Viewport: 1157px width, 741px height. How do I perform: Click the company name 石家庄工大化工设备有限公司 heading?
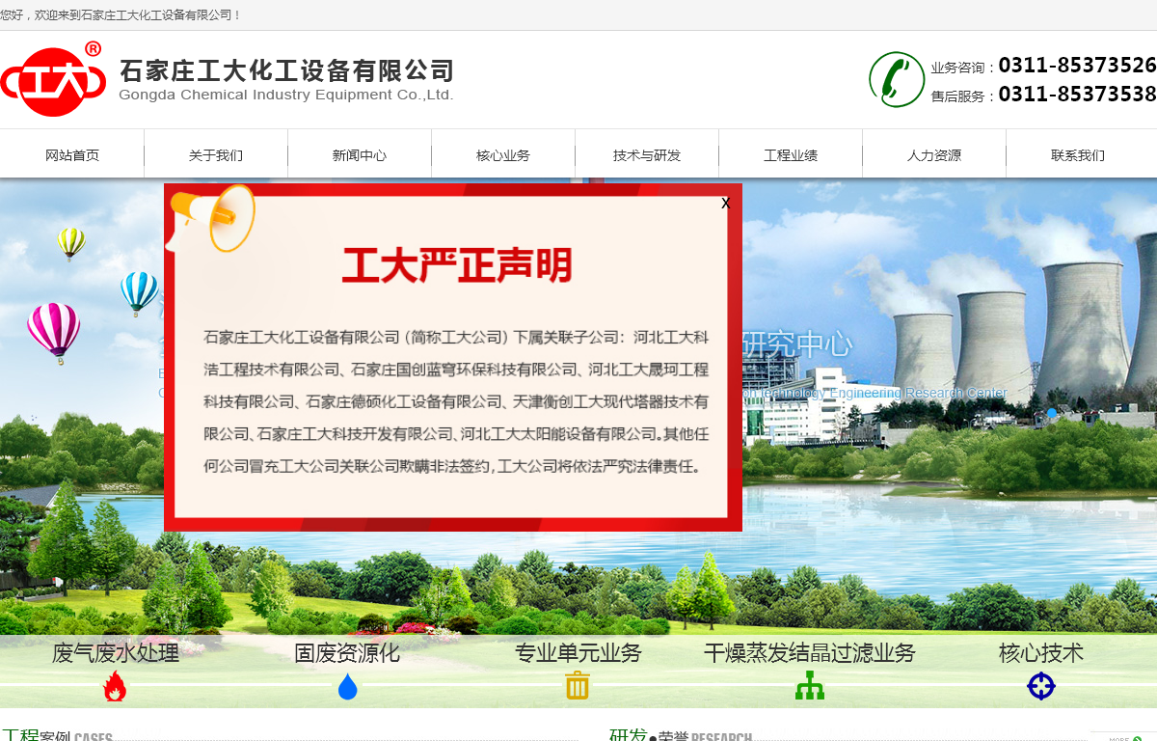click(286, 70)
